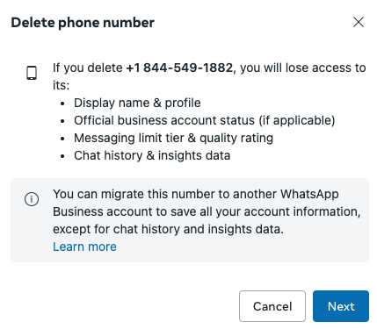Screen dimensions: 377x329
Task: Click the Display name & profile item
Action: 137,103
